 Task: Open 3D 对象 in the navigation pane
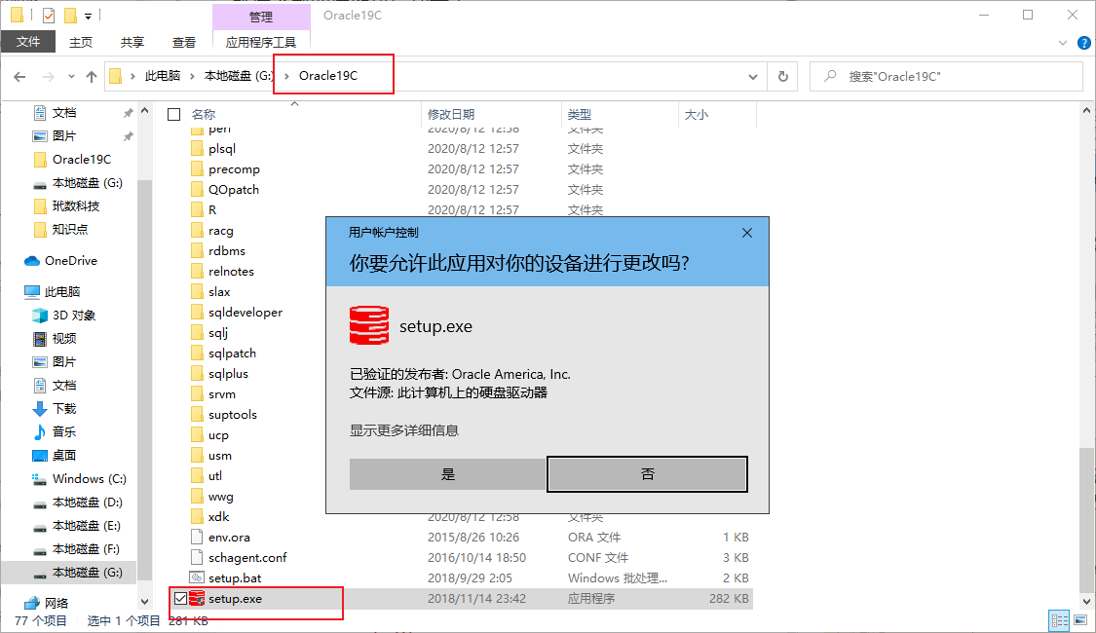73,316
